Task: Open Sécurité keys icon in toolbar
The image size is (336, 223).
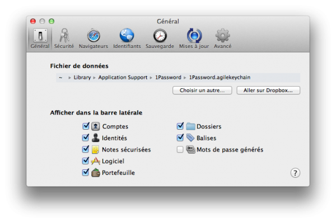Action: click(64, 36)
